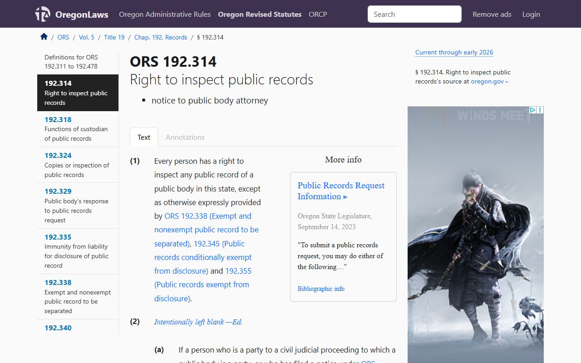The image size is (581, 363).
Task: Open the Bibliographic info link
Action: [x=321, y=289]
